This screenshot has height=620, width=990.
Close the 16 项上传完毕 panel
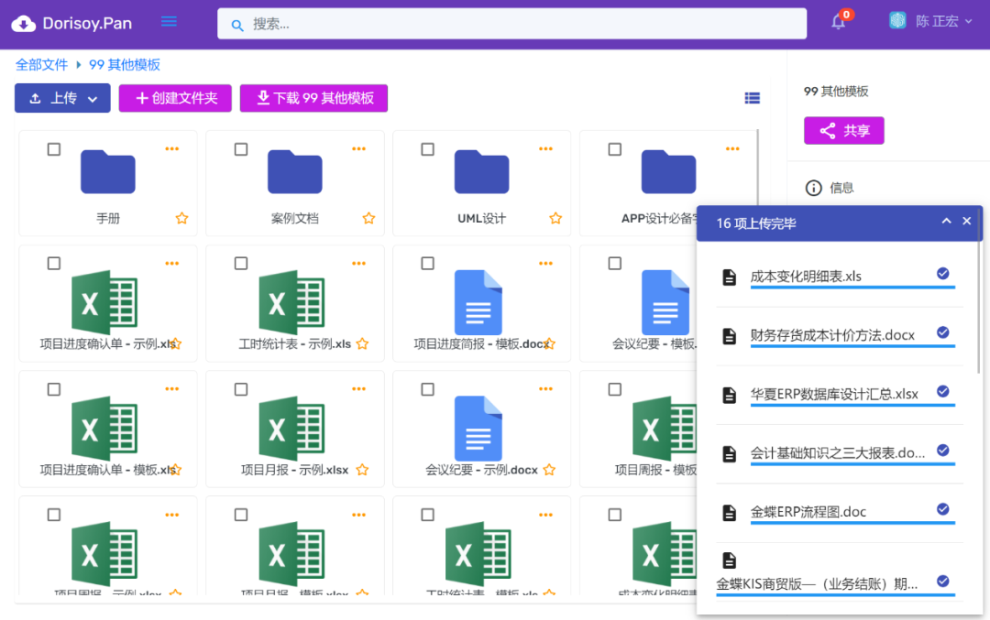point(967,221)
